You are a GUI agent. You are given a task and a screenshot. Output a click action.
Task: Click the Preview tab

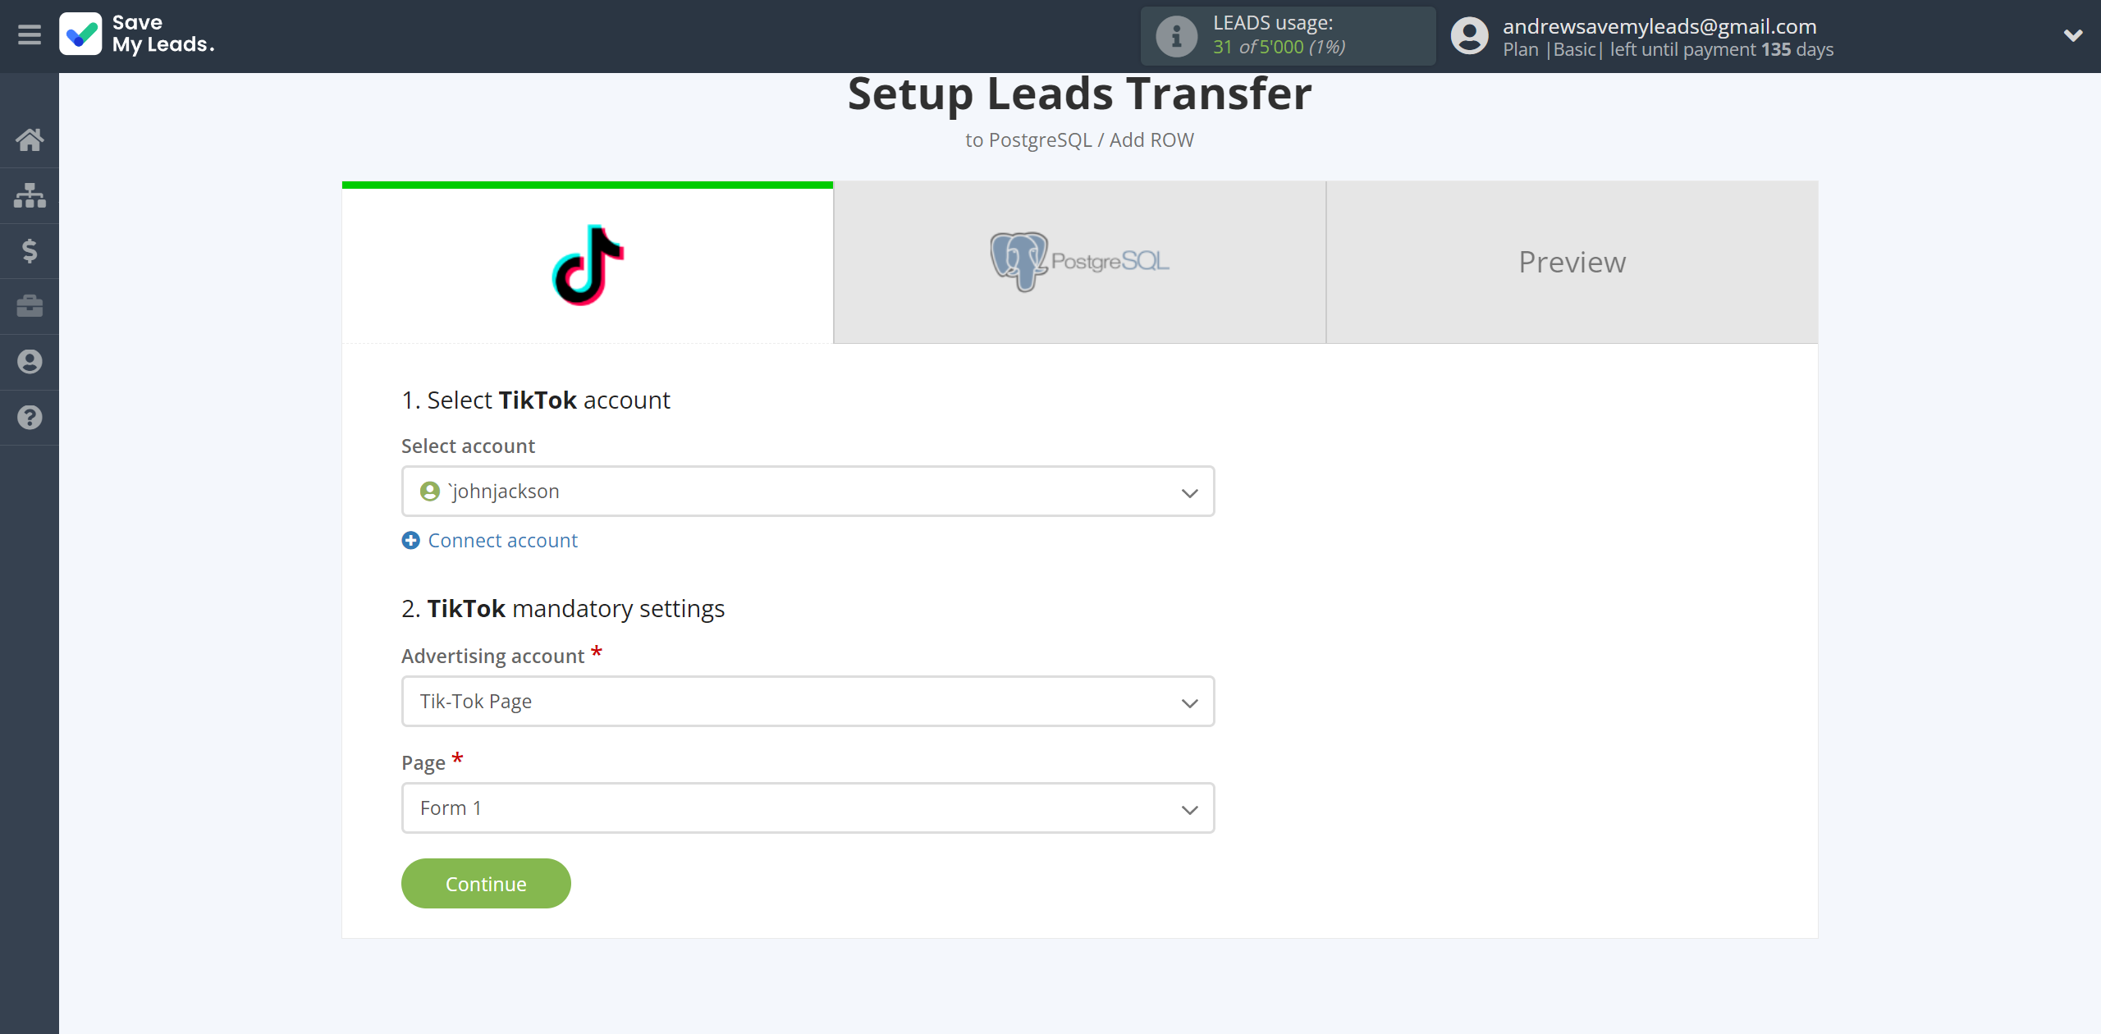[x=1572, y=261]
